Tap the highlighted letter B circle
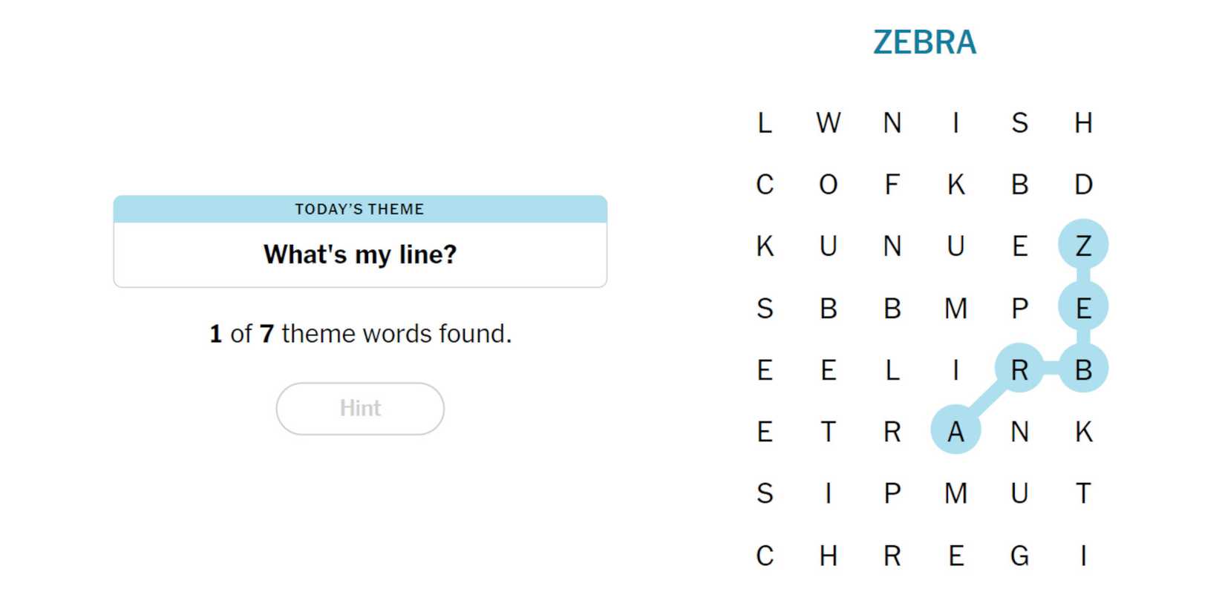The height and width of the screenshot is (612, 1225). click(x=1083, y=369)
